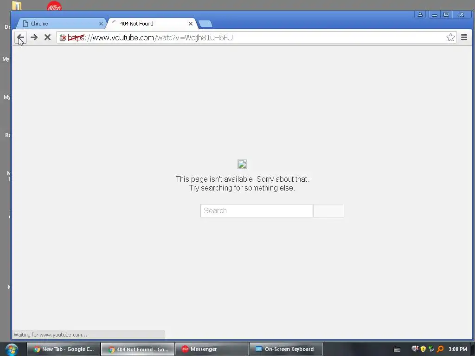The image size is (475, 356).
Task: Stop loading the page with X button
Action: [48, 38]
